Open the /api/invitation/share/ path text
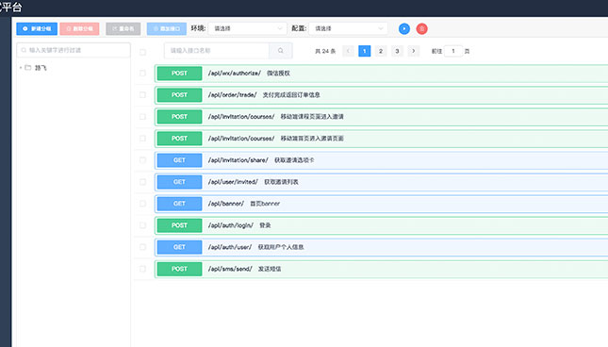Image resolution: width=608 pixels, height=347 pixels. (238, 160)
